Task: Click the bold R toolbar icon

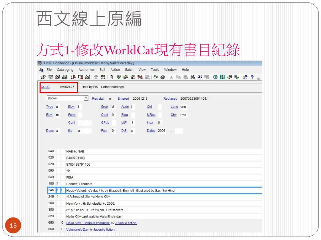Action: point(112,77)
